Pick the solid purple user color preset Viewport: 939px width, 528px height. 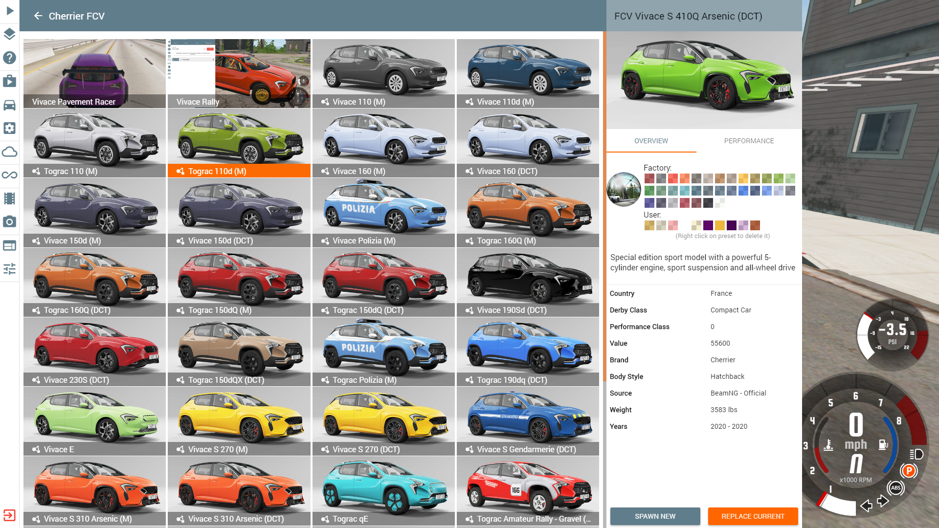[708, 225]
